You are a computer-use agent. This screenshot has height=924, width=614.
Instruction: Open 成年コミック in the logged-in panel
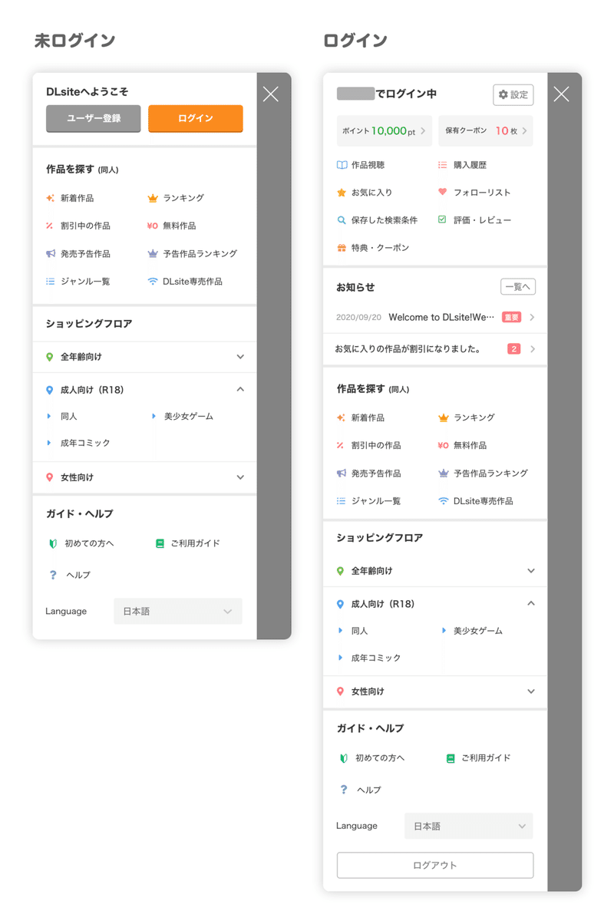pos(376,658)
